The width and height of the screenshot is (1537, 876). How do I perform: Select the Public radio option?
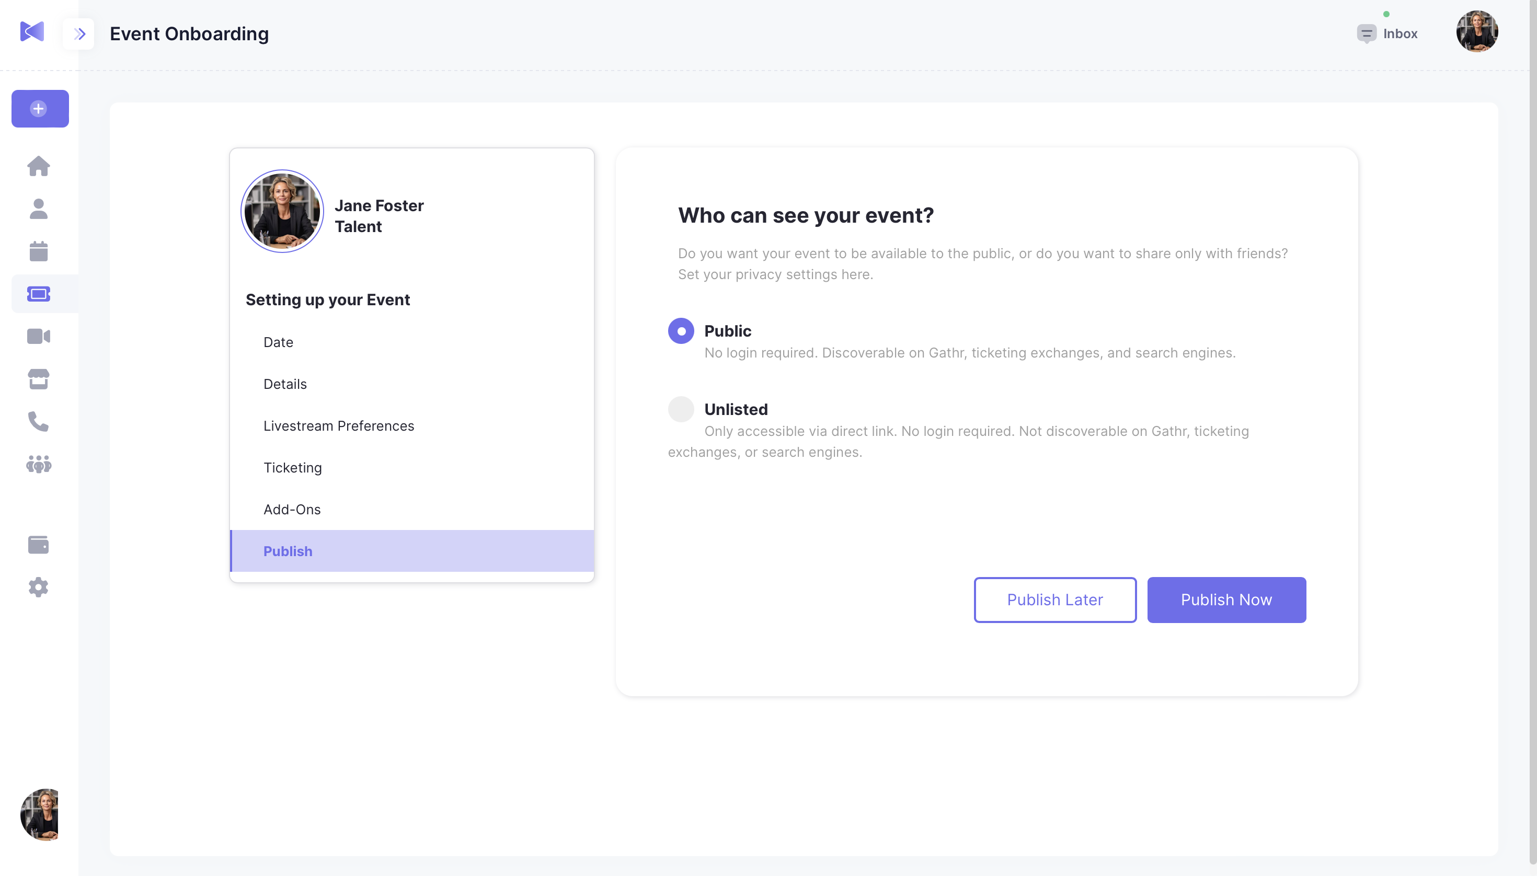point(681,331)
